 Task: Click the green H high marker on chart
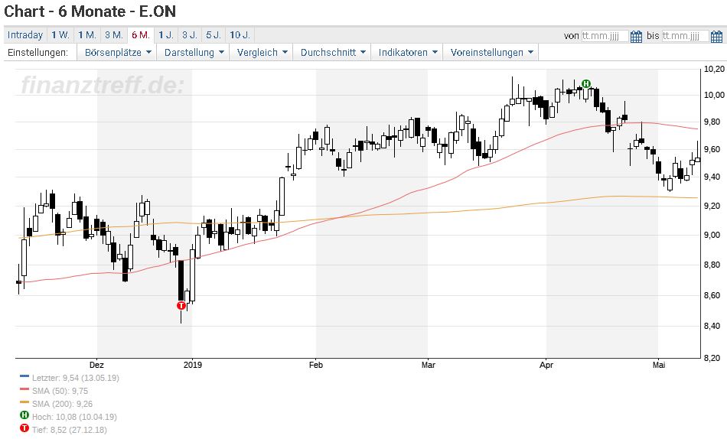click(586, 84)
